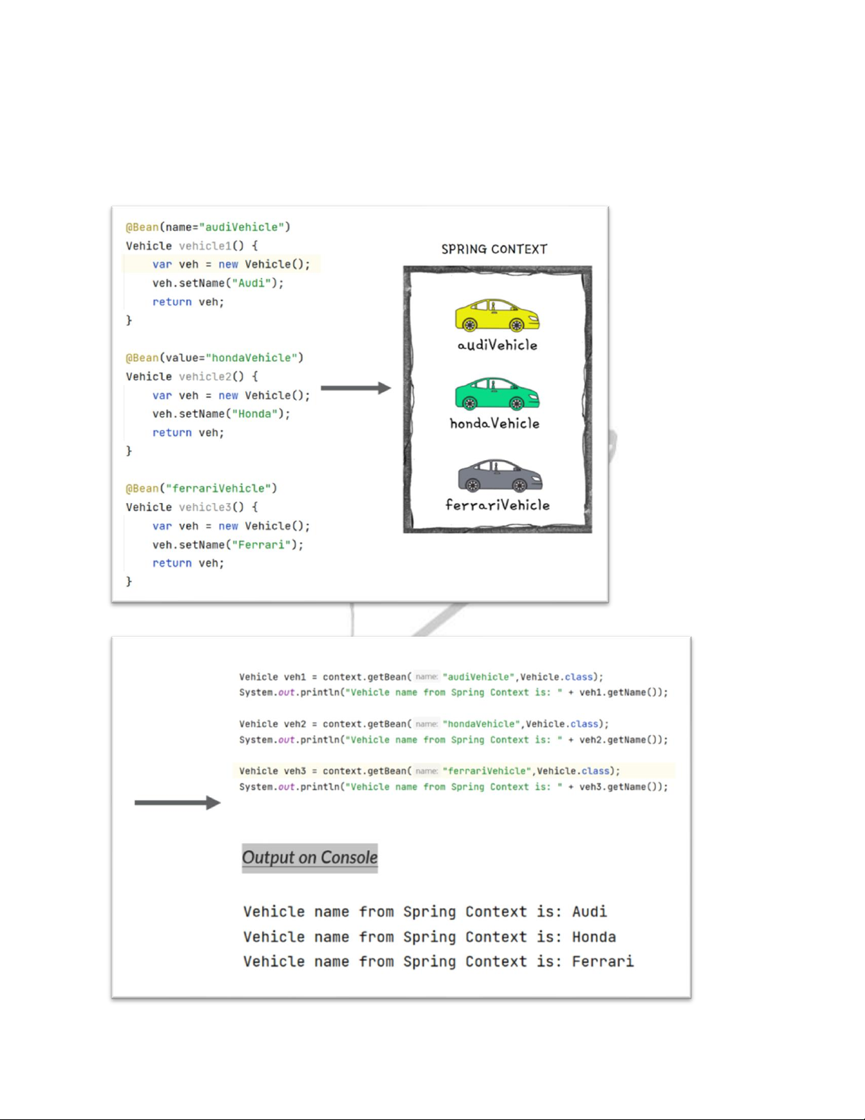
Task: Click the yellow Audi car icon
Action: click(497, 315)
